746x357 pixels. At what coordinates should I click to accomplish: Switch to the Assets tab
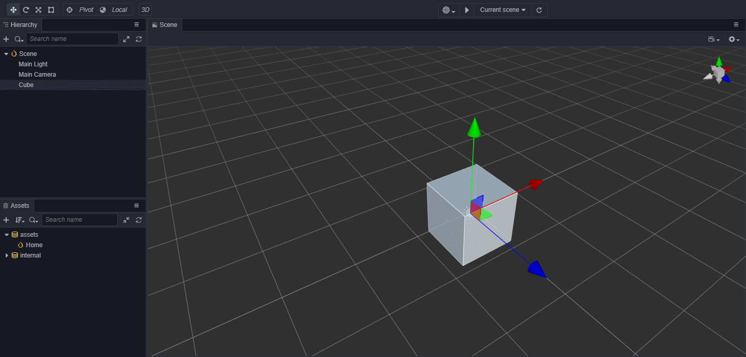click(x=17, y=206)
